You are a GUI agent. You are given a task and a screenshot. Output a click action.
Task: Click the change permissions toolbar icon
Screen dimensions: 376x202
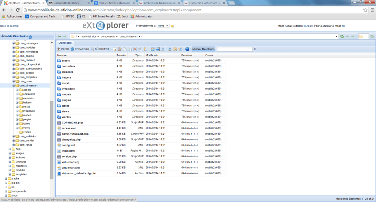pyautogui.click(x=145, y=49)
